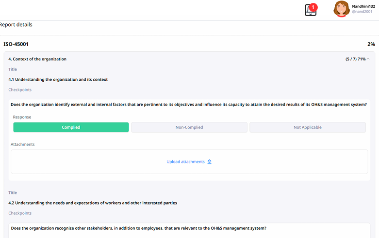The image size is (379, 238).
Task: Click the Nandhini132 username
Action: tap(362, 6)
